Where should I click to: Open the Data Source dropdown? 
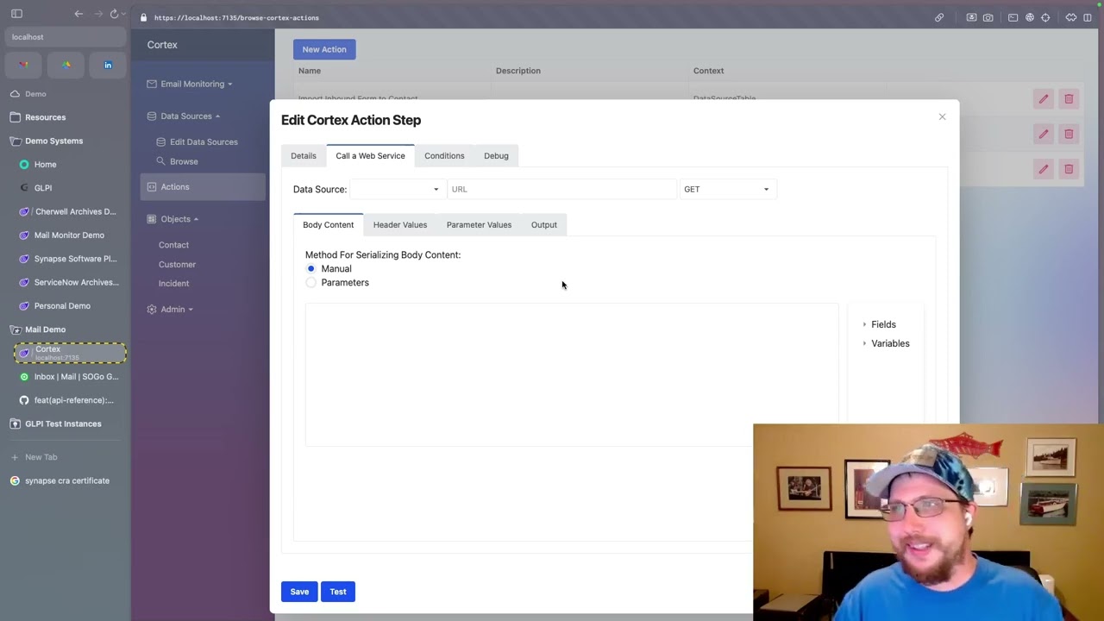tap(397, 190)
